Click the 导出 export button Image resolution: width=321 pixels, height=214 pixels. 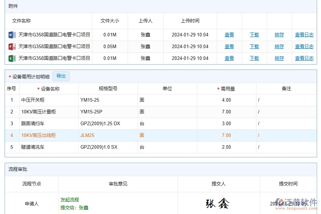pos(61,76)
